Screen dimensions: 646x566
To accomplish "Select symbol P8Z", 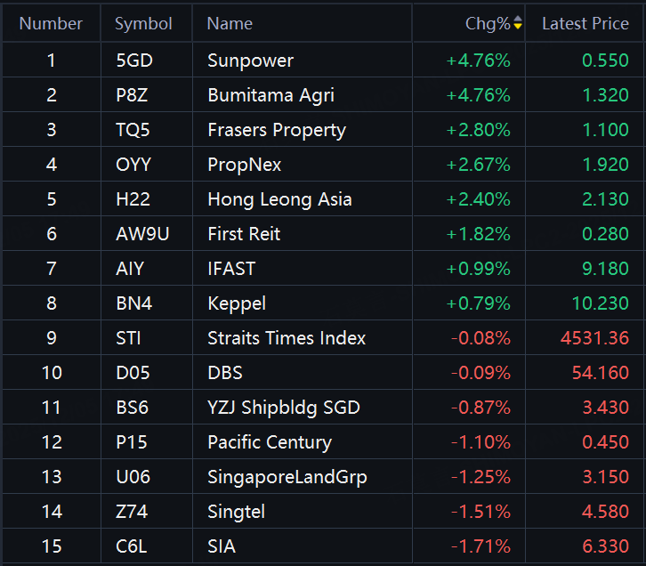I will [x=132, y=95].
